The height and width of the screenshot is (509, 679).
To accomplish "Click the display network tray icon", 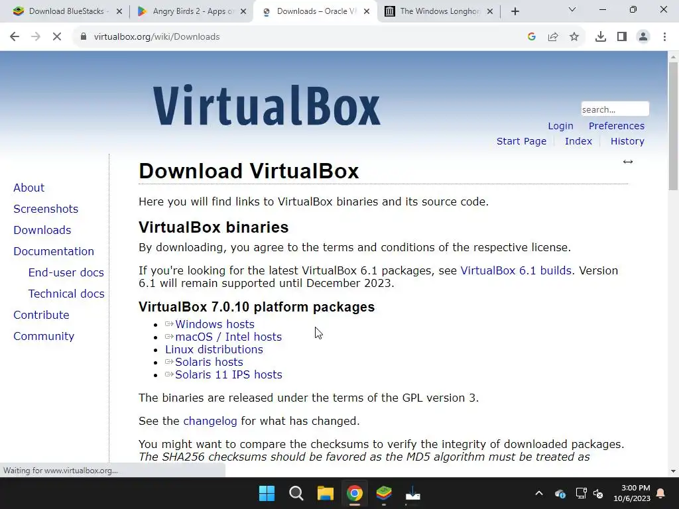I will (581, 493).
